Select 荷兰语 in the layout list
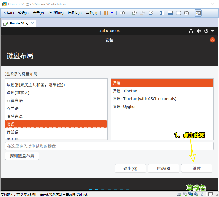 [x=56, y=132]
